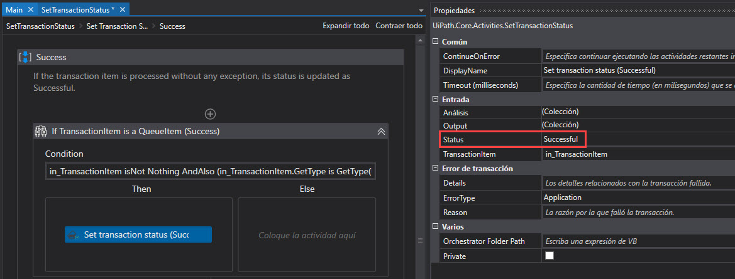Toggle the Private checkbox
This screenshot has width=735, height=279.
(x=550, y=256)
